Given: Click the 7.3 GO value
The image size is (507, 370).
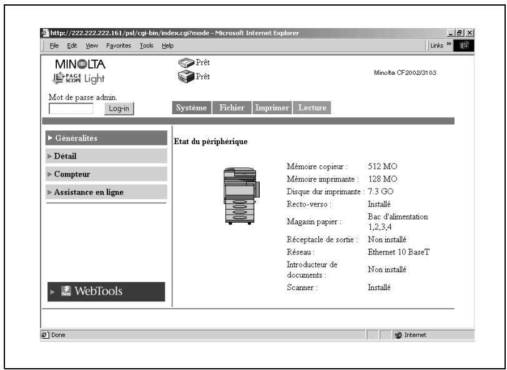Looking at the screenshot, I should pos(381,192).
